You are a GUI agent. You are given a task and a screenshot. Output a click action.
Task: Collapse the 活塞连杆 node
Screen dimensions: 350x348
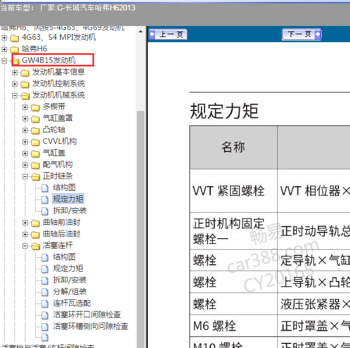[25, 246]
